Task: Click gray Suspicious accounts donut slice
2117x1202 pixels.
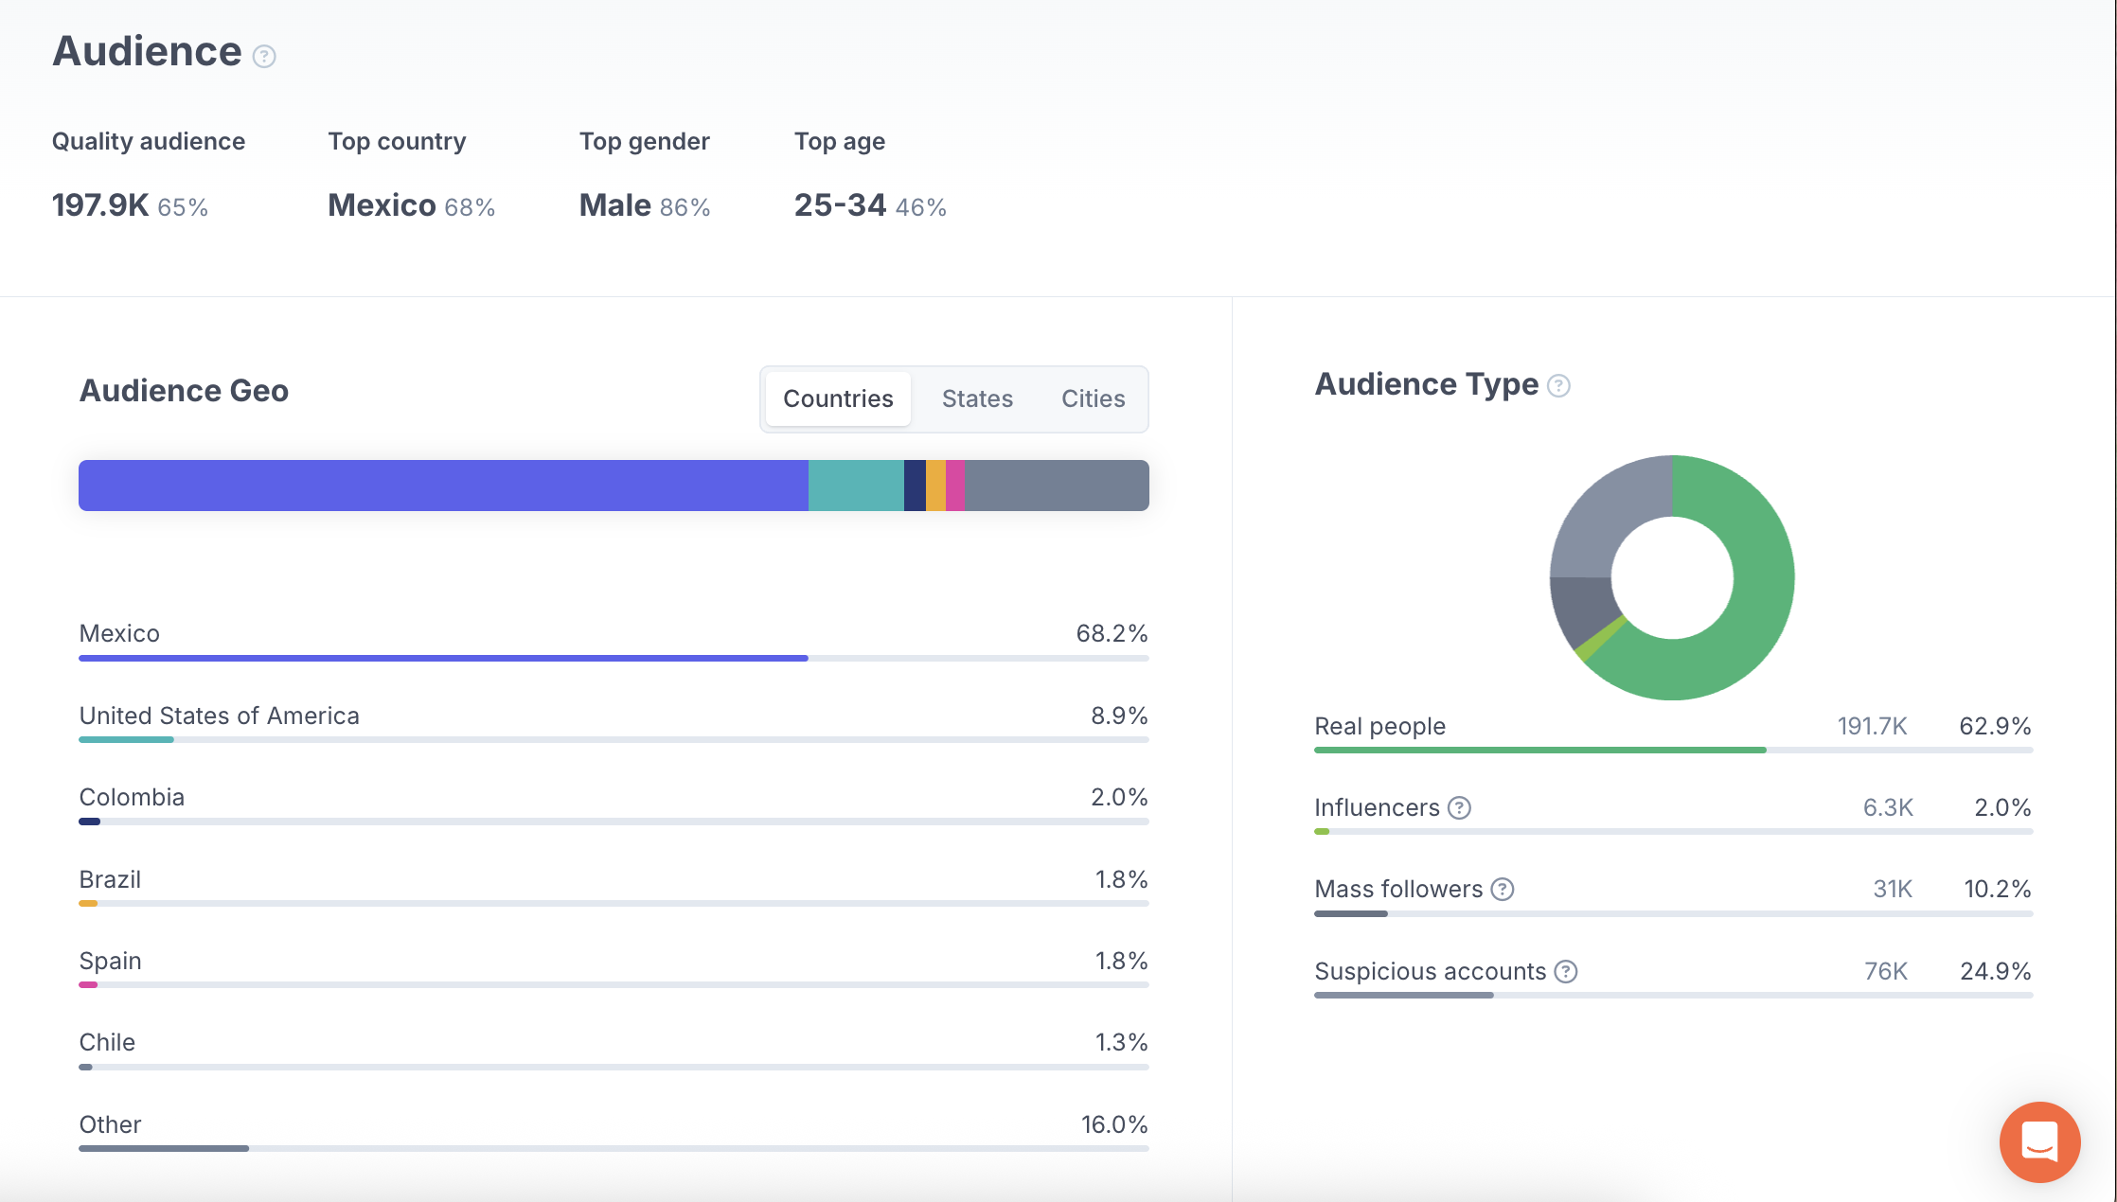Action: click(1608, 514)
